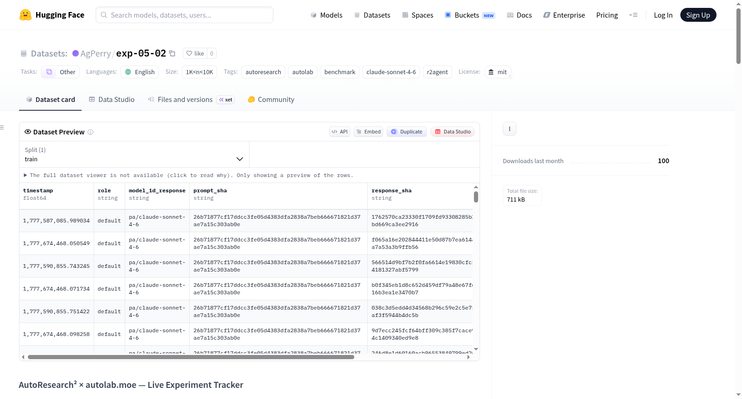
Task: Switch to the Data Studio tab
Action: tap(112, 100)
